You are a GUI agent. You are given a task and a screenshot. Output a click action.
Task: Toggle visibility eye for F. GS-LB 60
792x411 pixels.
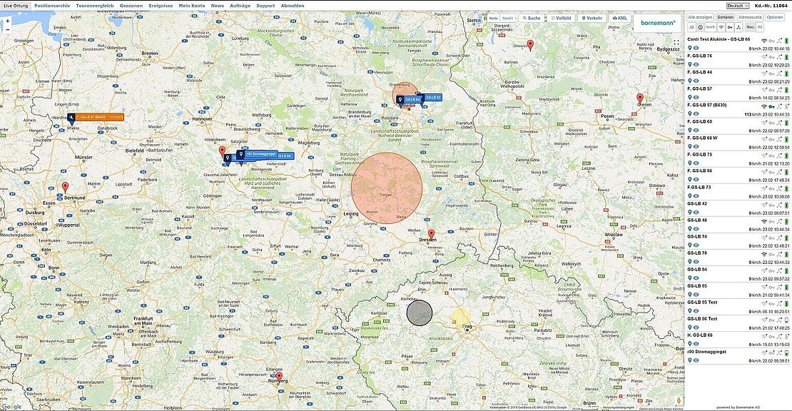(x=696, y=131)
